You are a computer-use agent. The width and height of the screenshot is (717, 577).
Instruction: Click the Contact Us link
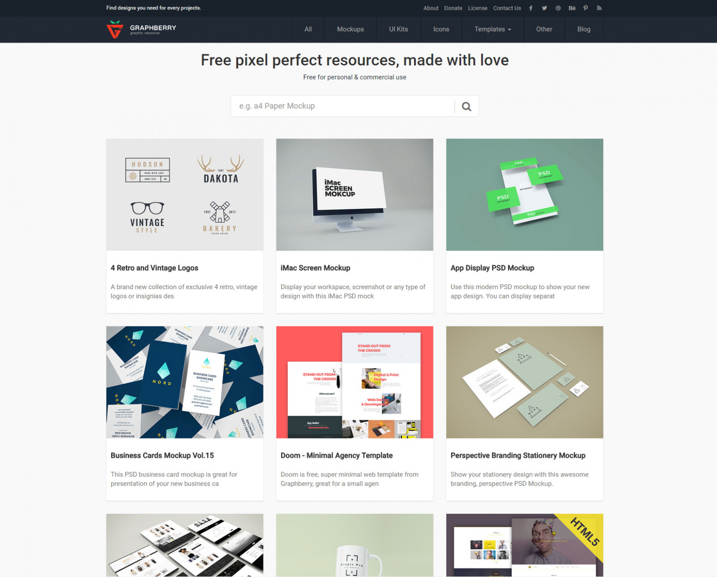(x=507, y=8)
